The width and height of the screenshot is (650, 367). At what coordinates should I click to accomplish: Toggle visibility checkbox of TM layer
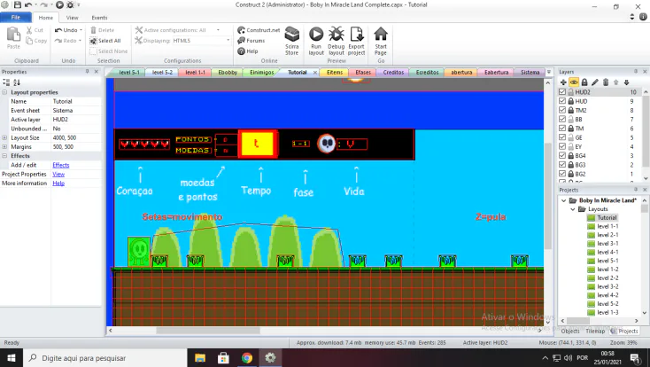(562, 129)
